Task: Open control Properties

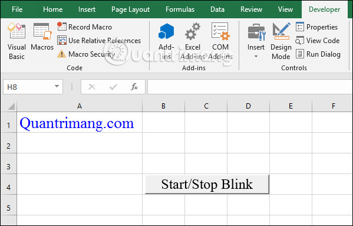Action: [x=316, y=27]
